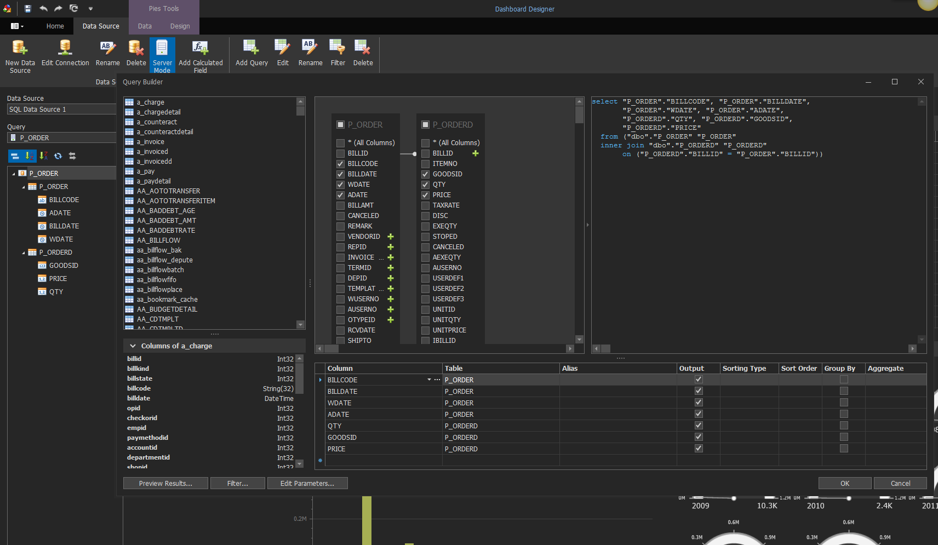938x545 pixels.
Task: Collapse the Columns of a_charge section
Action: click(133, 346)
